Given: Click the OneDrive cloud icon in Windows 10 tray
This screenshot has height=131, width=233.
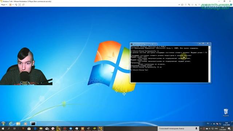Looking at the screenshot, I should point(207,128).
